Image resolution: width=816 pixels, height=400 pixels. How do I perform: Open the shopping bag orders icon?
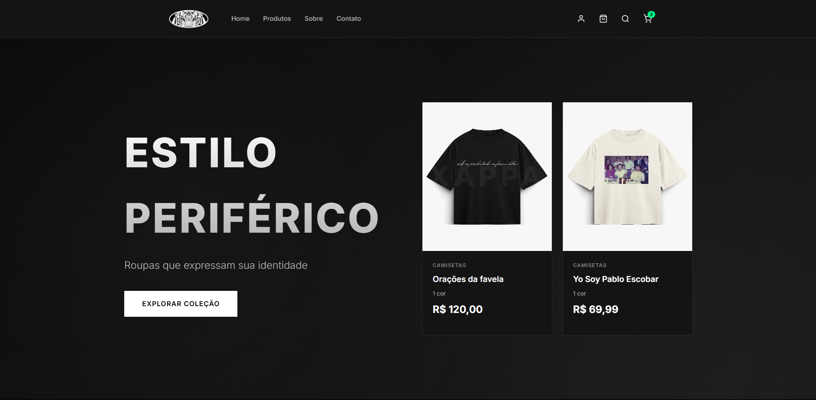click(x=603, y=19)
